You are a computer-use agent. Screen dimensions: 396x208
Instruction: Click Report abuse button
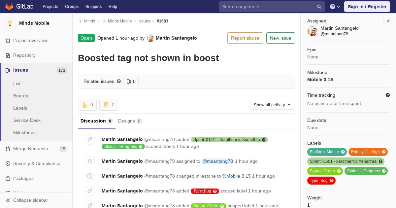[245, 38]
